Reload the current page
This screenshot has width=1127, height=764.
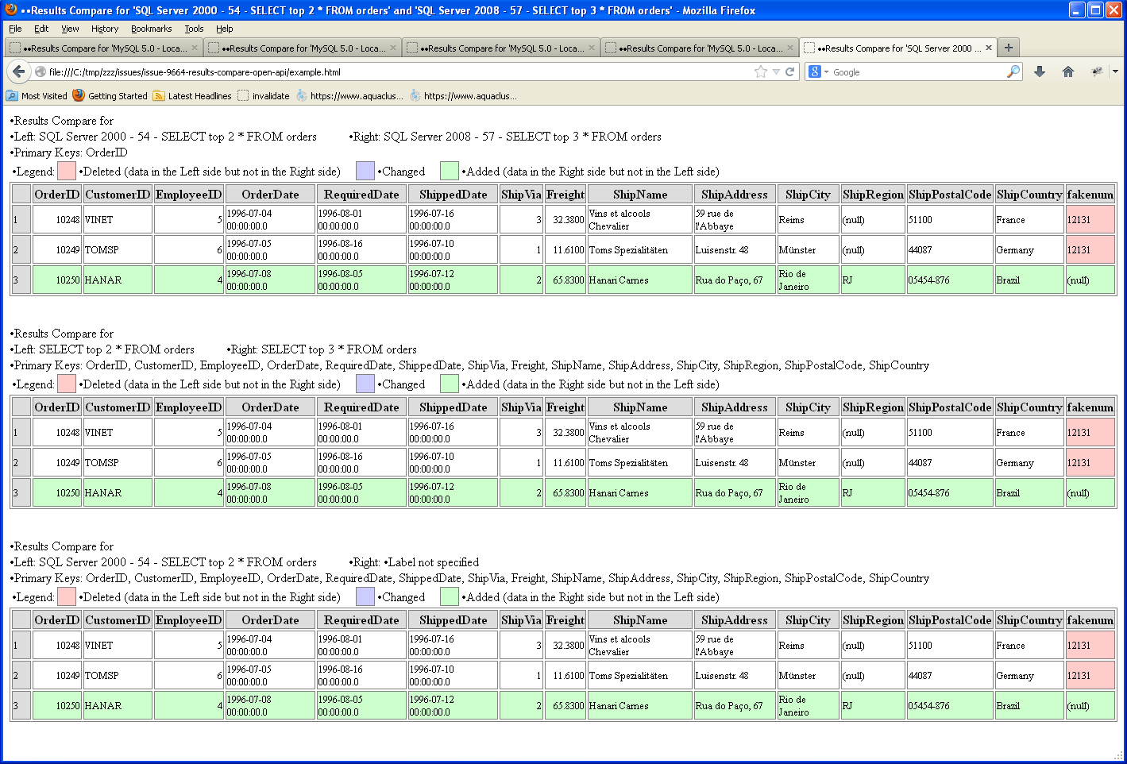(x=790, y=71)
